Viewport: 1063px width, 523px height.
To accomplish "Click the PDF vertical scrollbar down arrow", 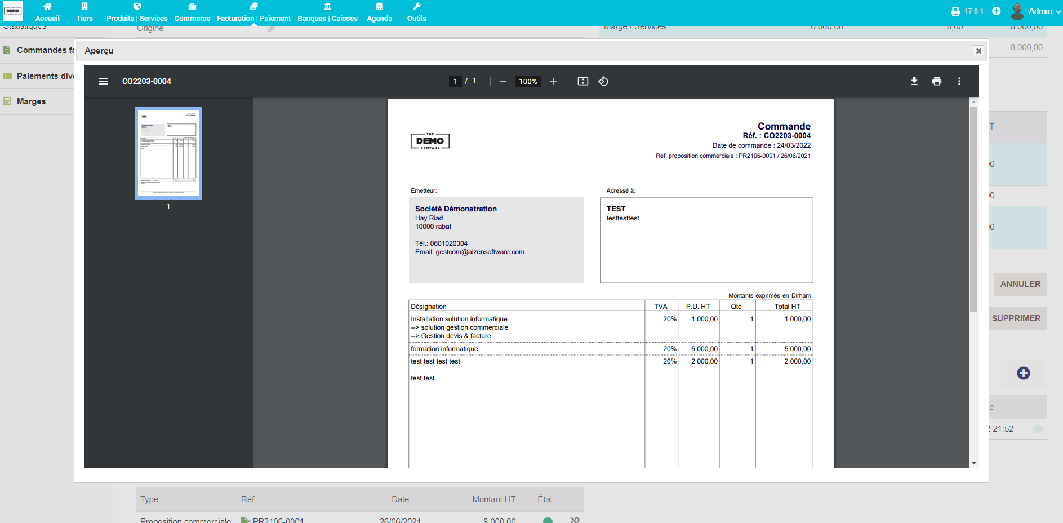I will click(x=973, y=463).
